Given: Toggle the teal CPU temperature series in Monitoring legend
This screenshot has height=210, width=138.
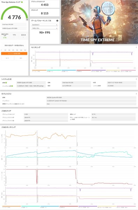Looking at the screenshot, I should (54, 71).
